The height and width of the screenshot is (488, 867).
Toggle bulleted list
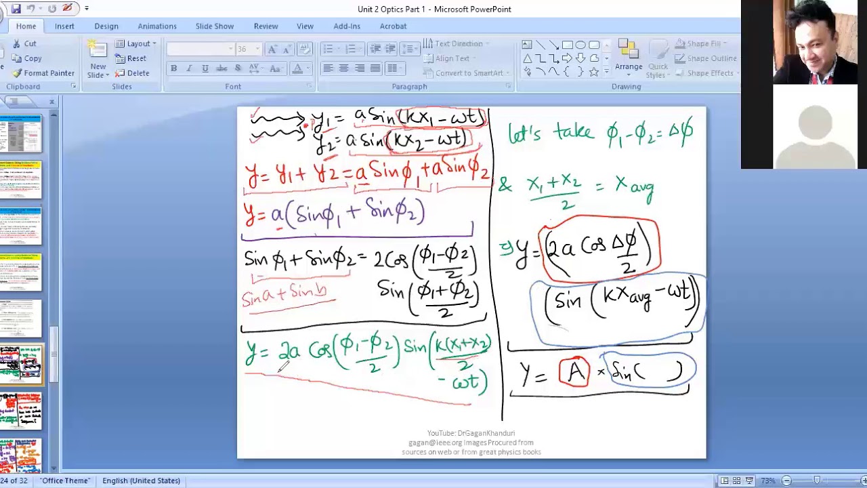[328, 49]
